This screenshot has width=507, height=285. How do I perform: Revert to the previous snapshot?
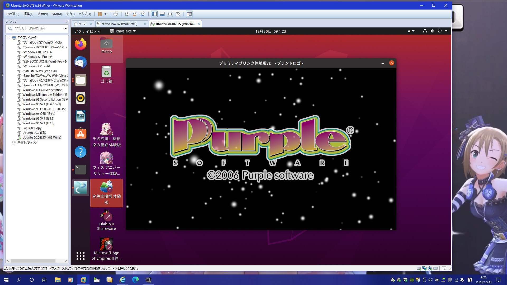pyautogui.click(x=135, y=14)
